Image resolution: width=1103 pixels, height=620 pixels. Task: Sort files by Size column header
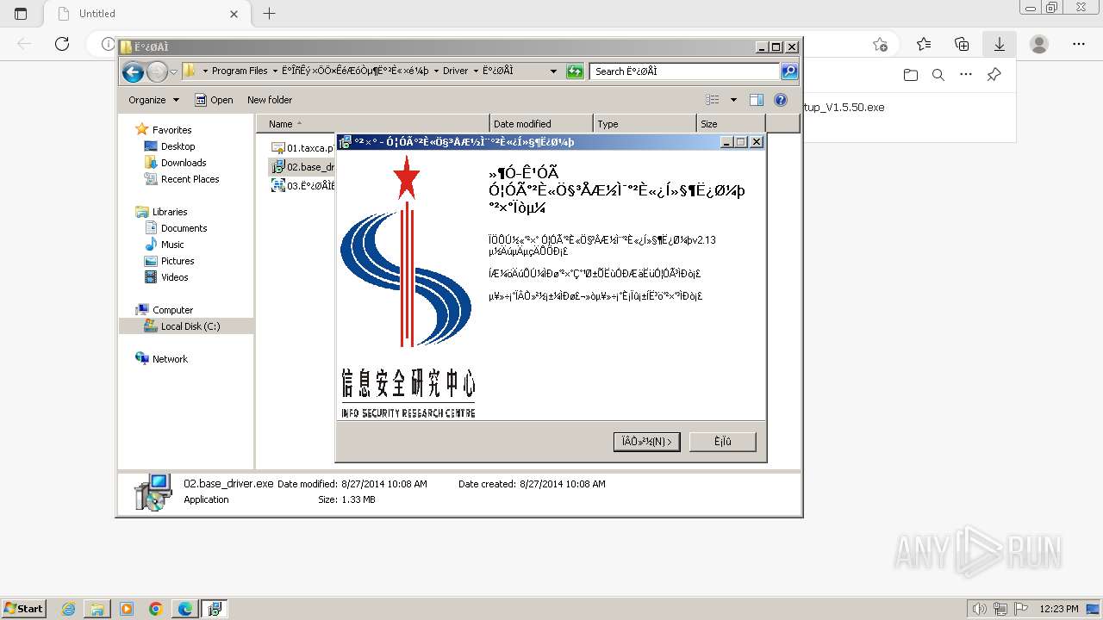pyautogui.click(x=731, y=124)
